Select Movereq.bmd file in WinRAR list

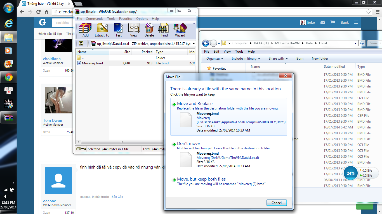92,63
